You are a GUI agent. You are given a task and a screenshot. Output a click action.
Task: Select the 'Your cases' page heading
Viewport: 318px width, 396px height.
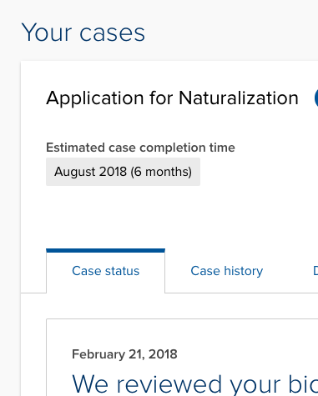pyautogui.click(x=83, y=33)
